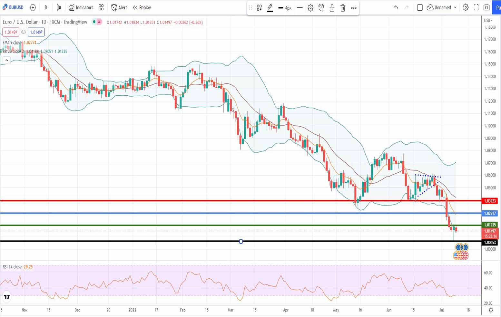This screenshot has height=317, width=501.
Task: Take a chart snapshot with camera icon
Action: (486, 7)
